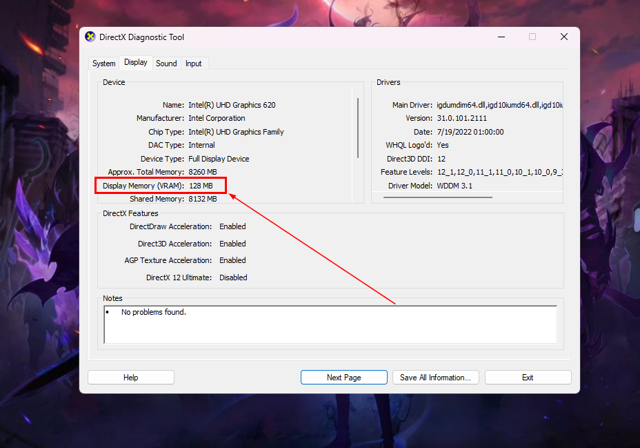This screenshot has width=640, height=448.
Task: Click the DirectX icon in the title bar
Action: [x=90, y=37]
